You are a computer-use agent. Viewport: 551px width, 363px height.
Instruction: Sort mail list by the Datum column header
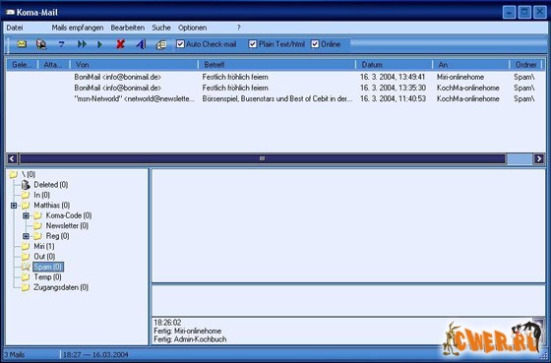click(394, 65)
